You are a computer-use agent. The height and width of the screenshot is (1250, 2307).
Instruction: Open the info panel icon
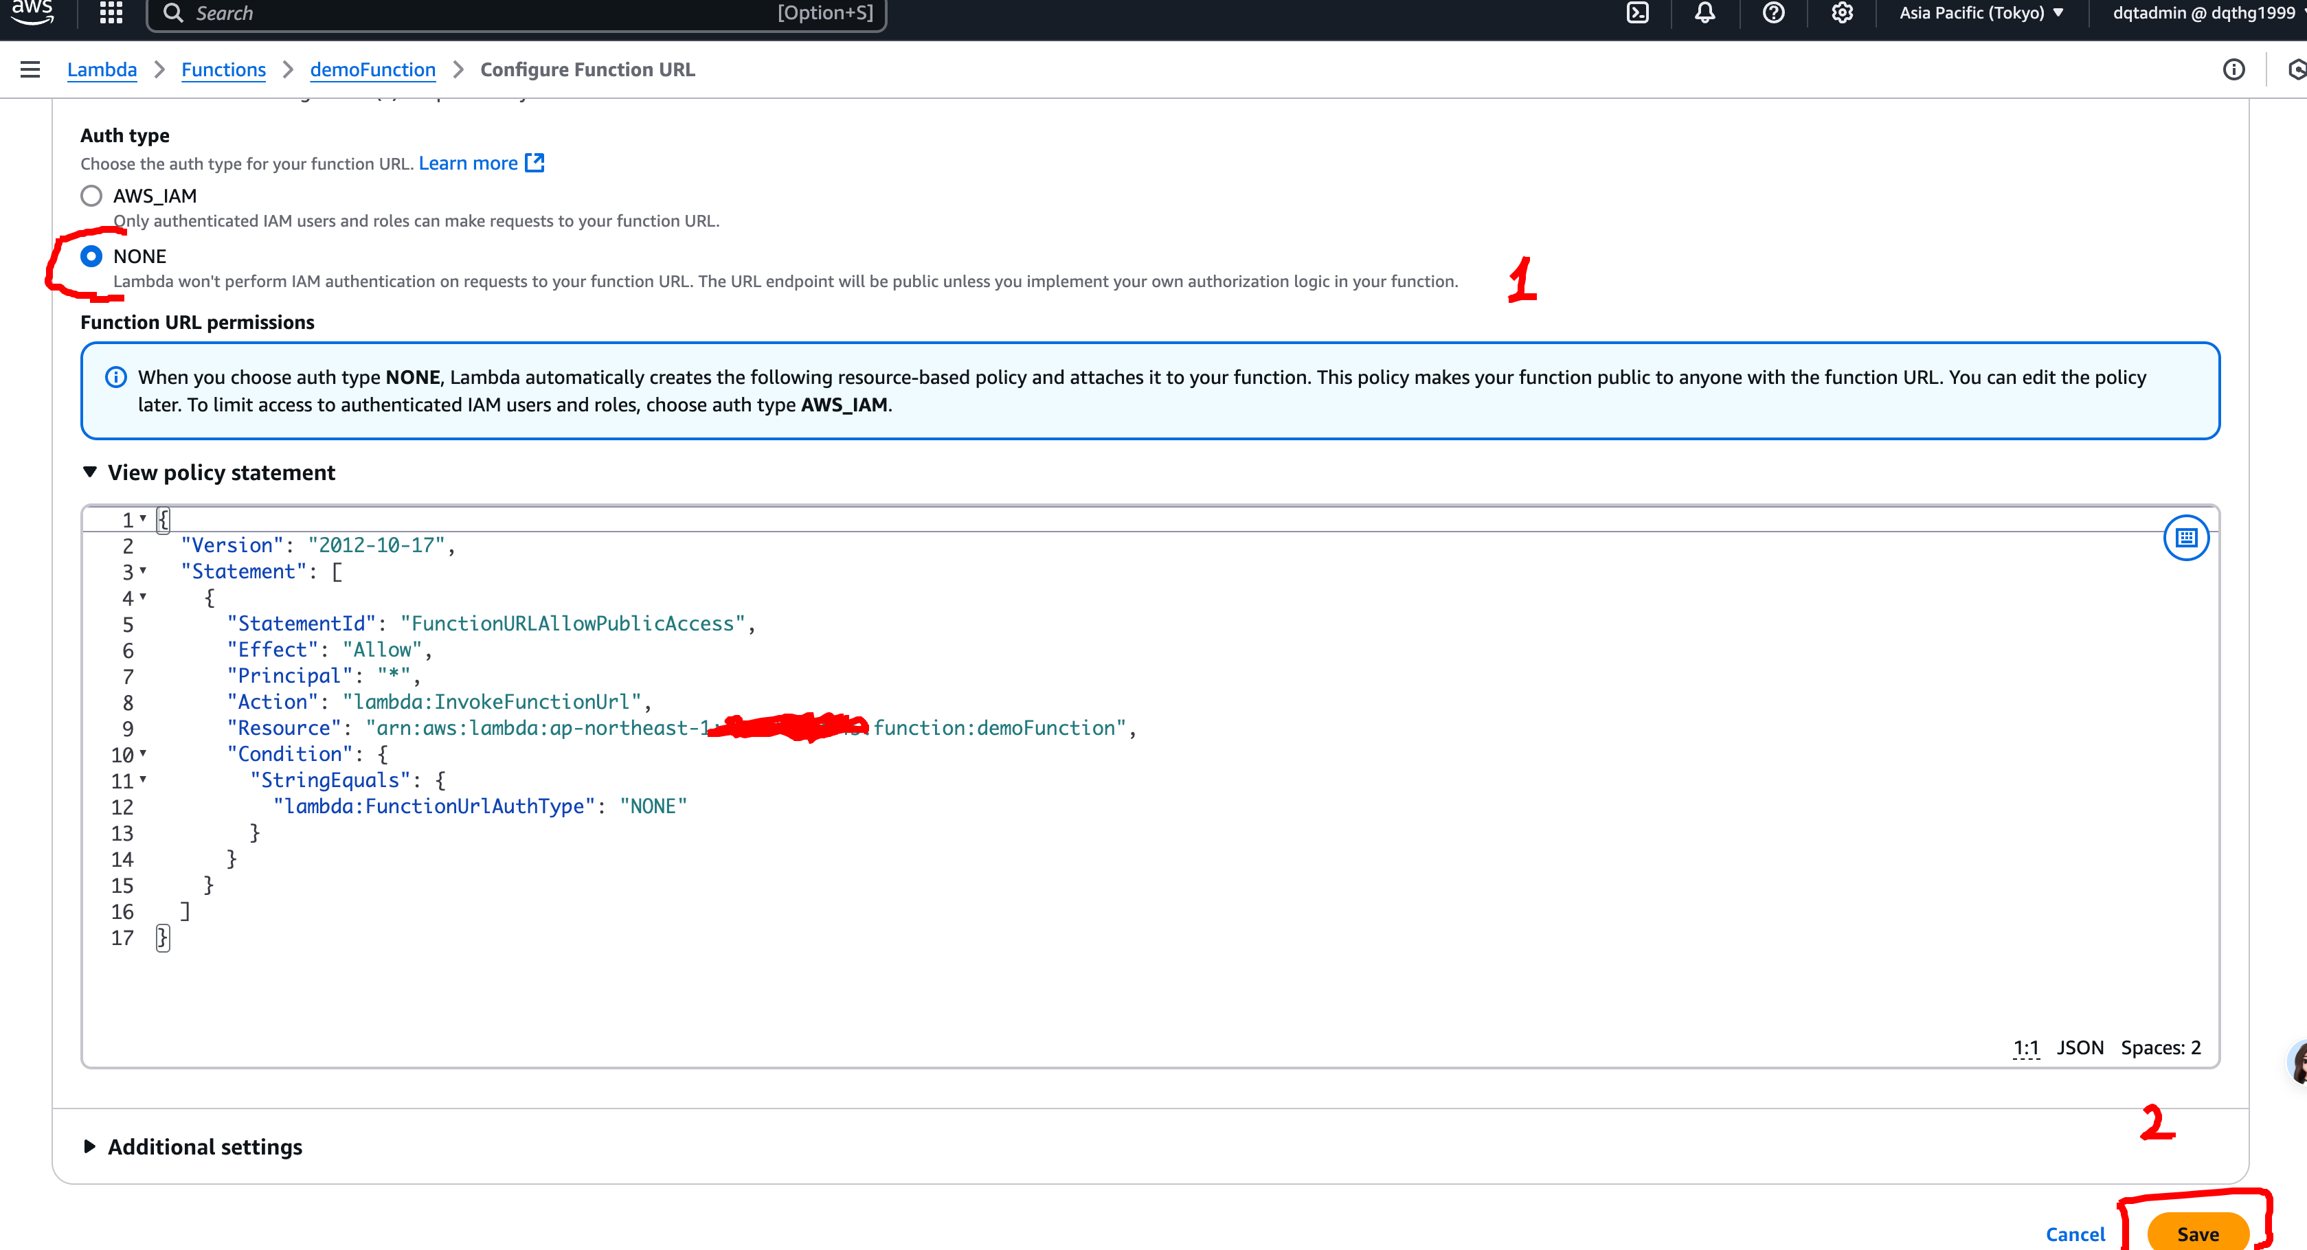click(x=2233, y=70)
